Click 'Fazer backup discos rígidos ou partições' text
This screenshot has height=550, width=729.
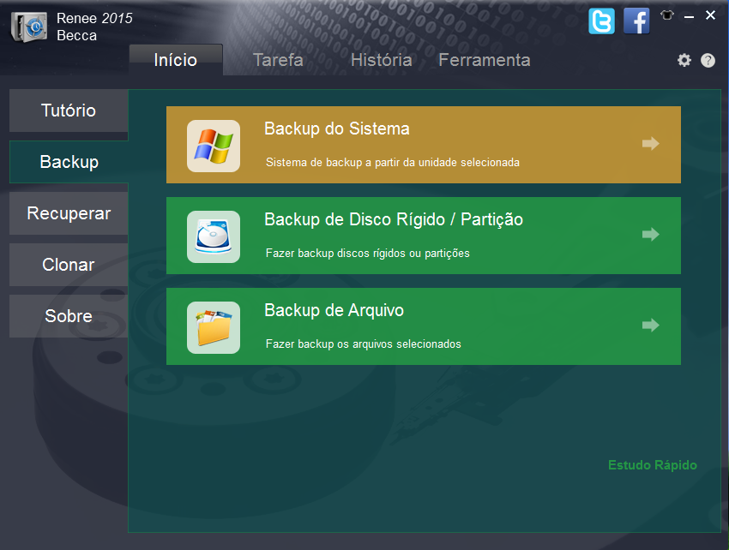pyautogui.click(x=367, y=254)
